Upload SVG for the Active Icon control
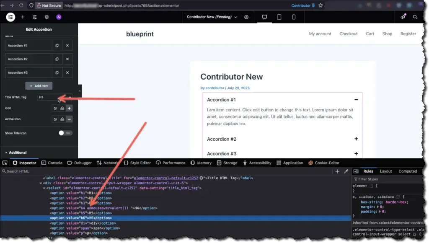 pos(62,119)
